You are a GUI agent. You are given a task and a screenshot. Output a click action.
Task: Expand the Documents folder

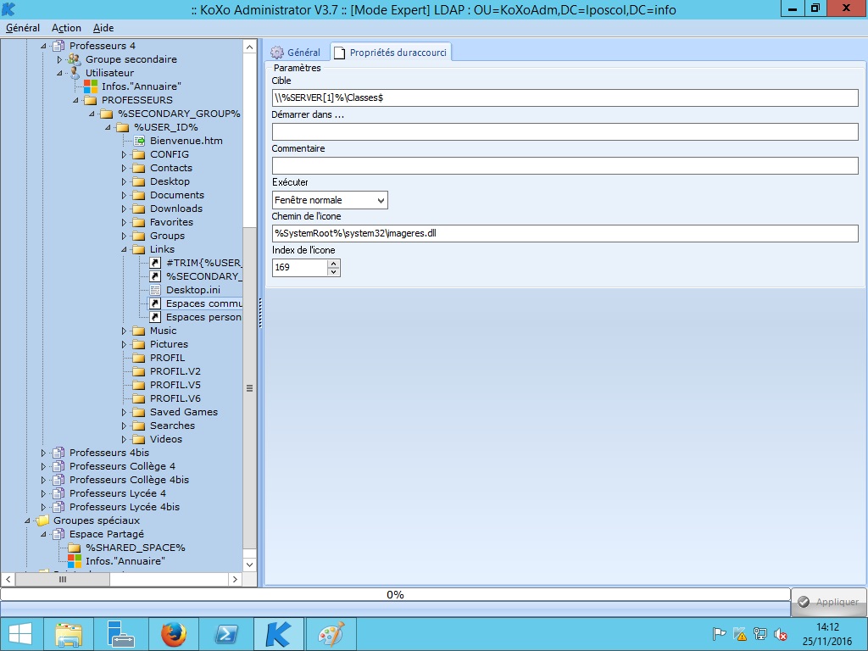click(x=125, y=195)
